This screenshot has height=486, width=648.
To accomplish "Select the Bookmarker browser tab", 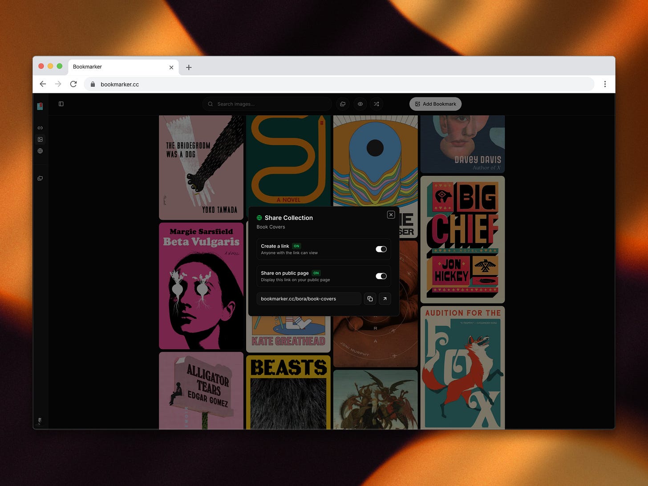I will pos(123,67).
